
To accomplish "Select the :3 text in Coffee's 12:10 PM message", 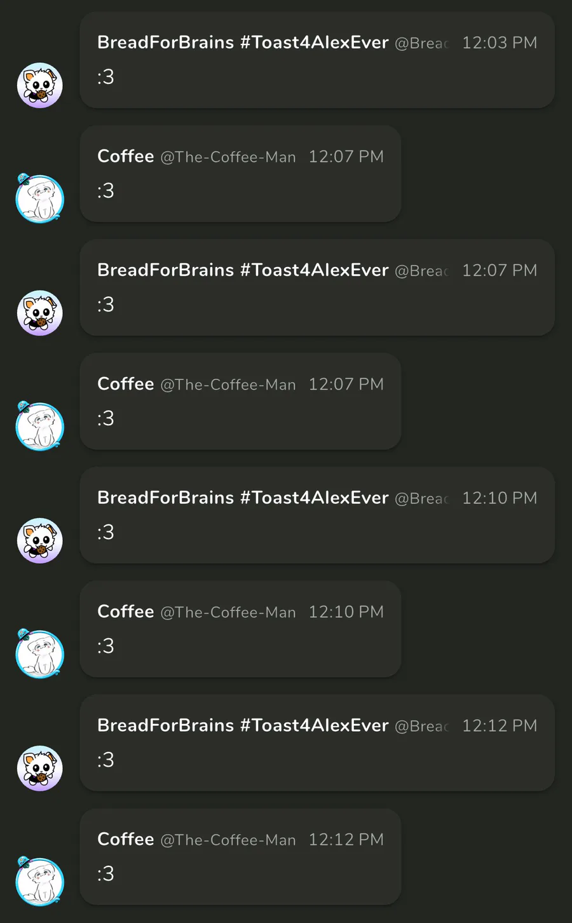I will coord(106,646).
